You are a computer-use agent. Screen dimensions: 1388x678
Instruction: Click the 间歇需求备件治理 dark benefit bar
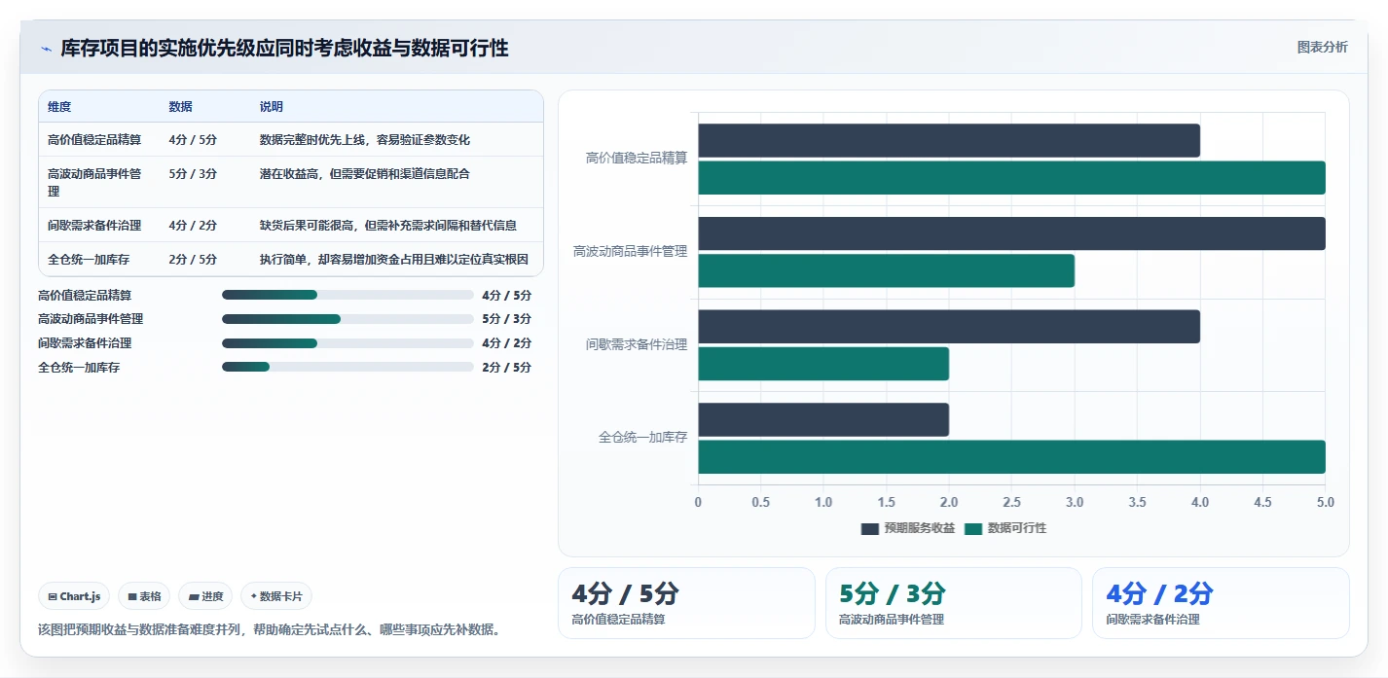949,327
